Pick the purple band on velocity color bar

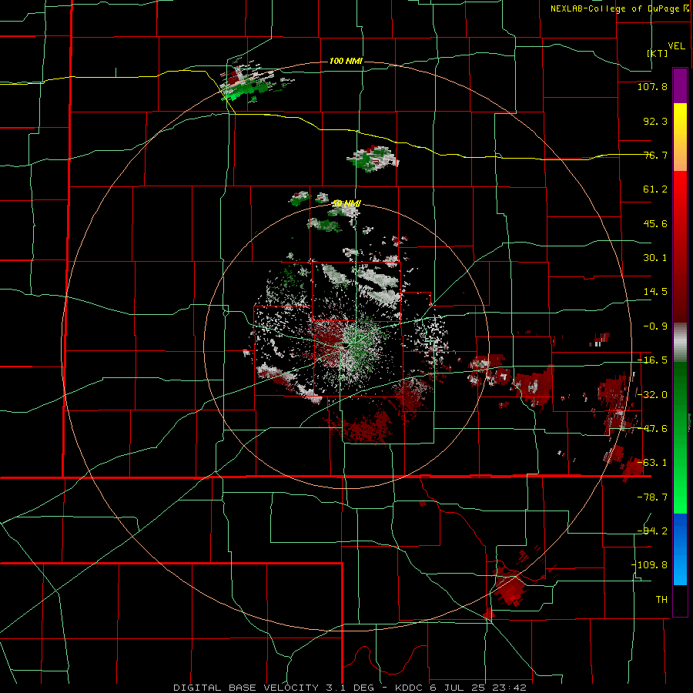(680, 85)
